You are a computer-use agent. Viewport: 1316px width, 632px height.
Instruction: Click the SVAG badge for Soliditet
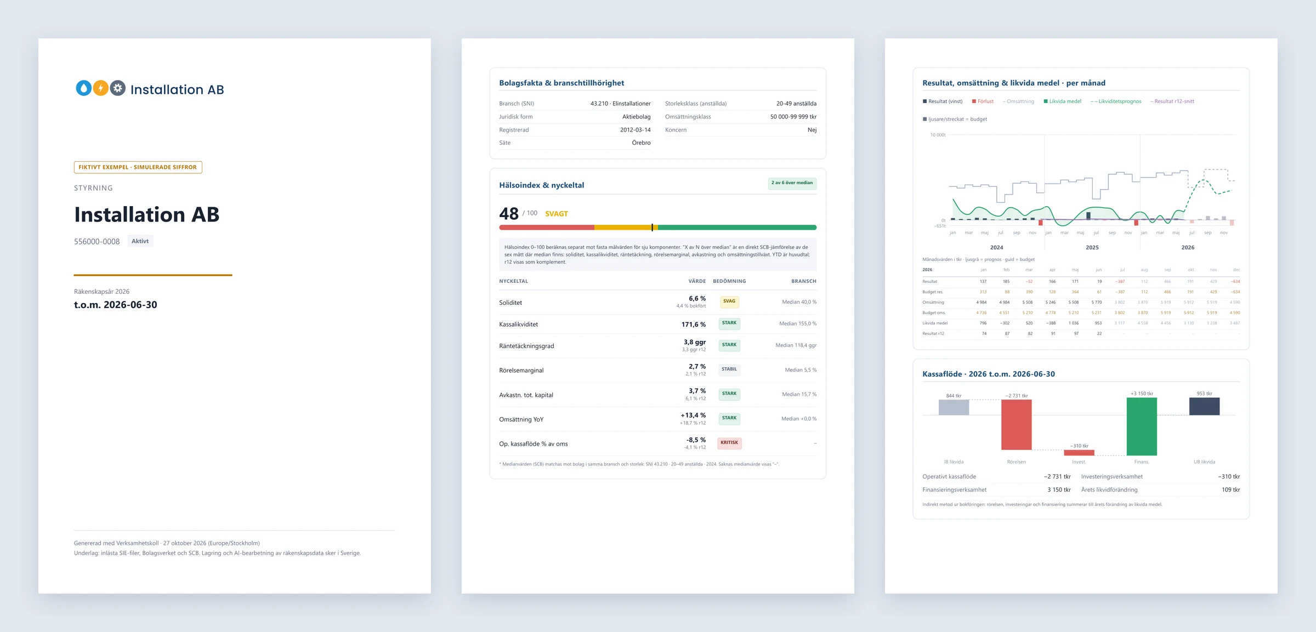point(729,301)
